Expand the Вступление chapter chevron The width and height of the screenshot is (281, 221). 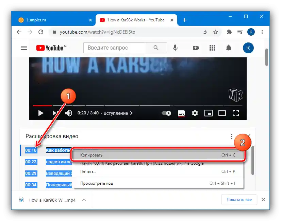click(131, 113)
